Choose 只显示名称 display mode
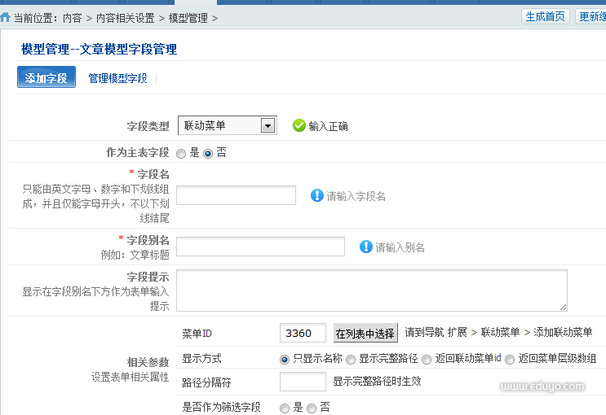Viewport: 606px width, 415px height. (x=285, y=359)
